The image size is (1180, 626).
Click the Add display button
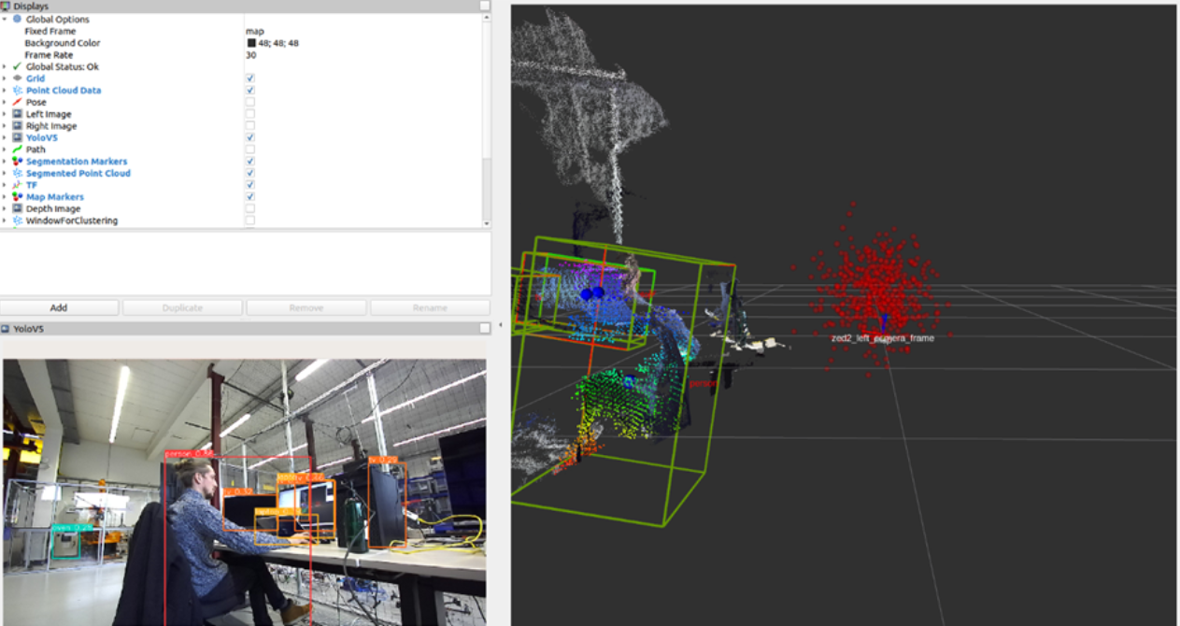point(59,307)
